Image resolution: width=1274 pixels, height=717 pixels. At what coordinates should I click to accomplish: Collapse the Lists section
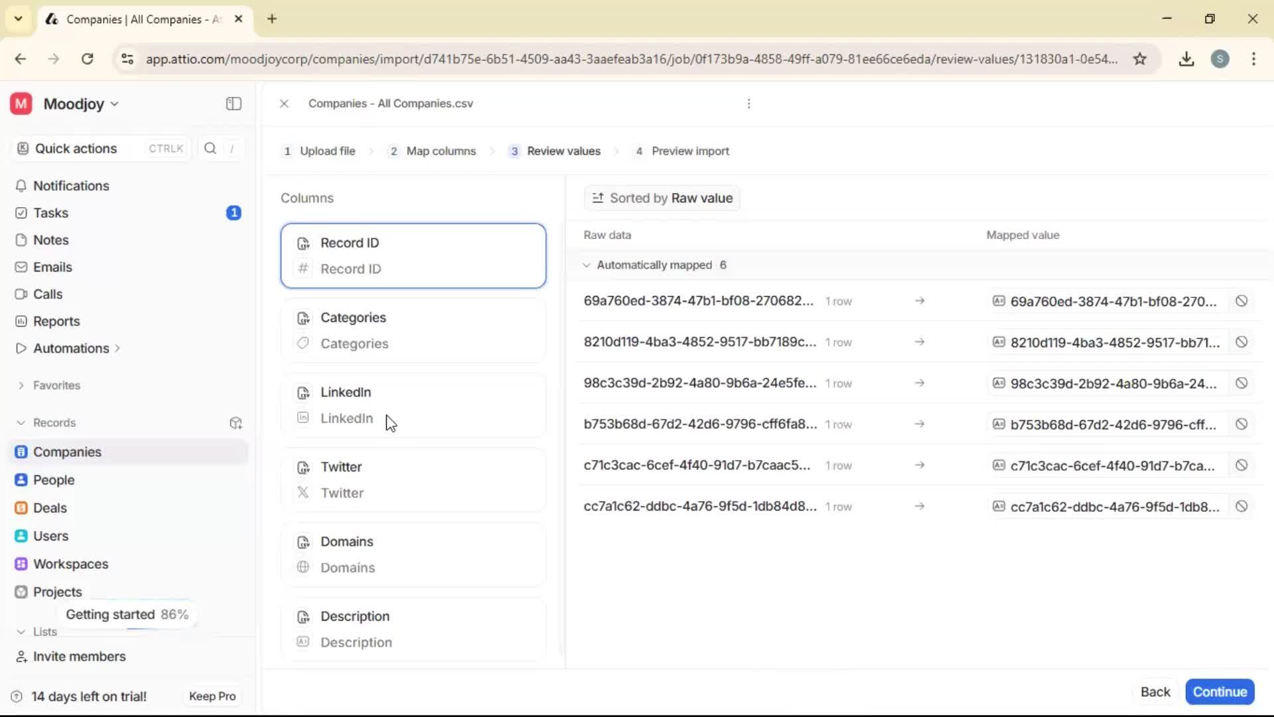(21, 631)
